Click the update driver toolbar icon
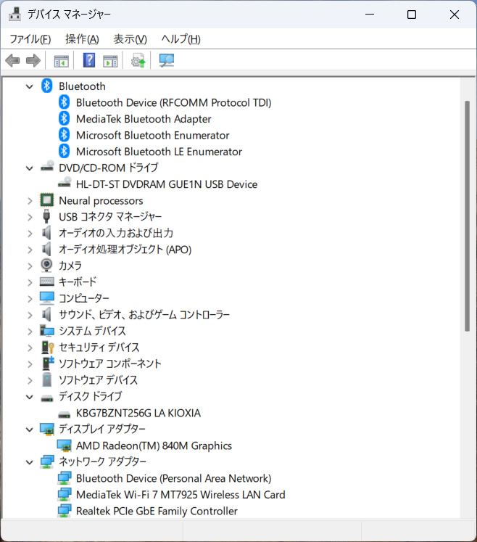 click(x=138, y=60)
